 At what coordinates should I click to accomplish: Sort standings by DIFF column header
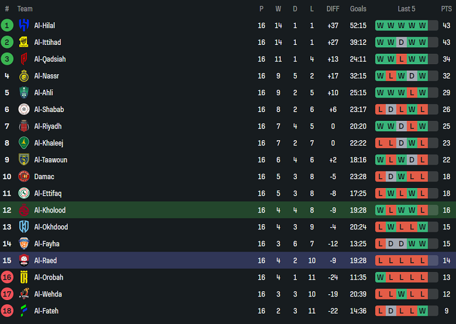point(333,9)
